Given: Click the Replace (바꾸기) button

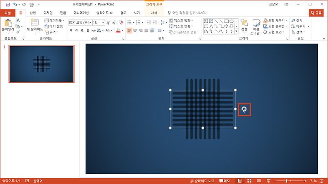Looking at the screenshot, I should (298, 26).
